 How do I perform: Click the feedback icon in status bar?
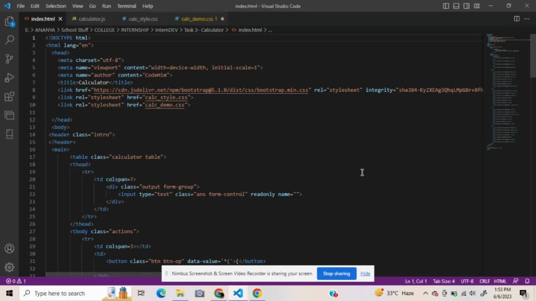[x=515, y=281]
